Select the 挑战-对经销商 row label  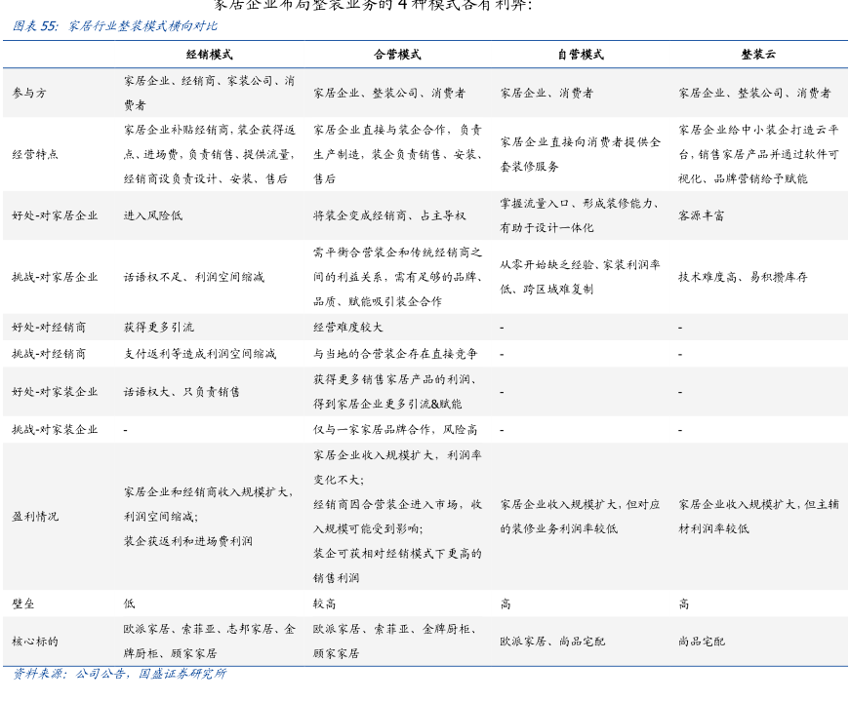pos(49,353)
